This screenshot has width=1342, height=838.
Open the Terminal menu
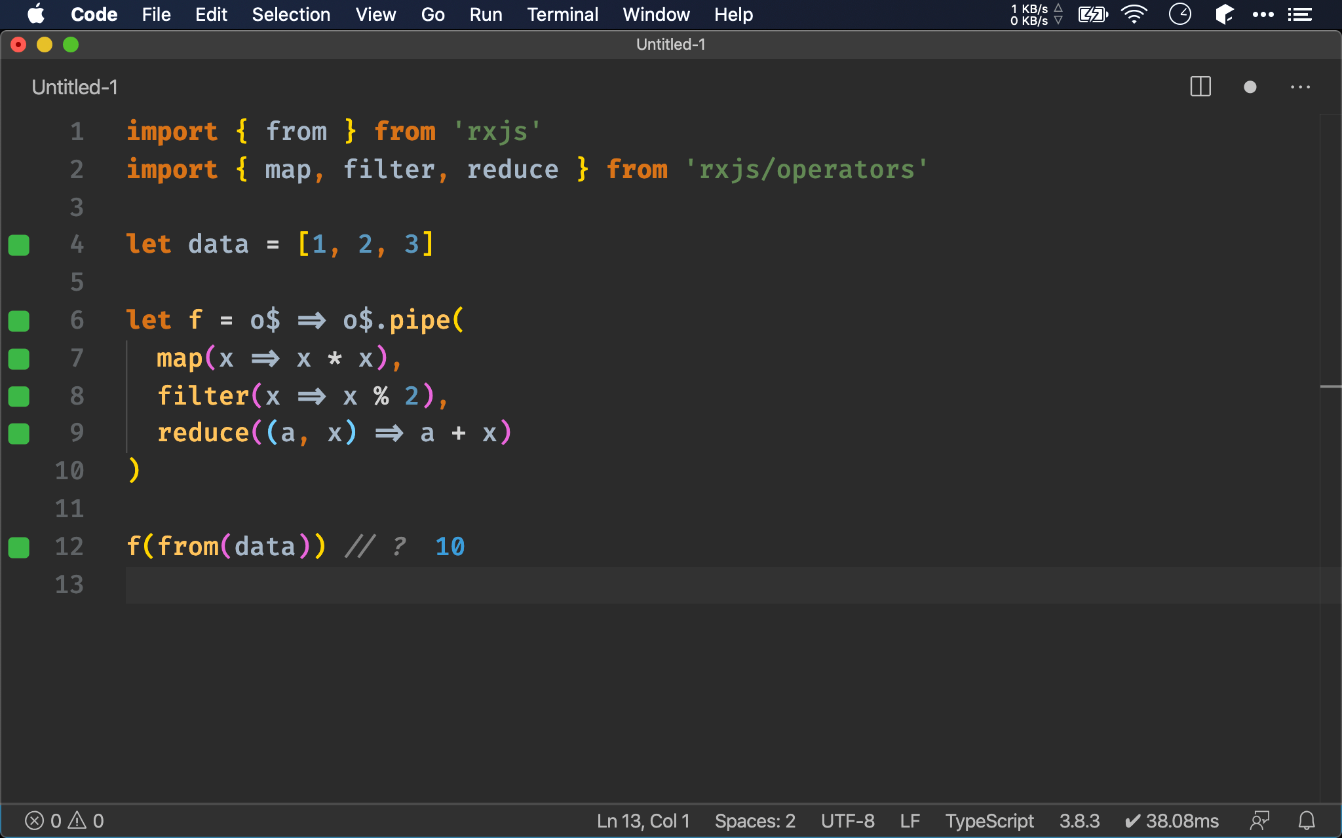pos(562,14)
